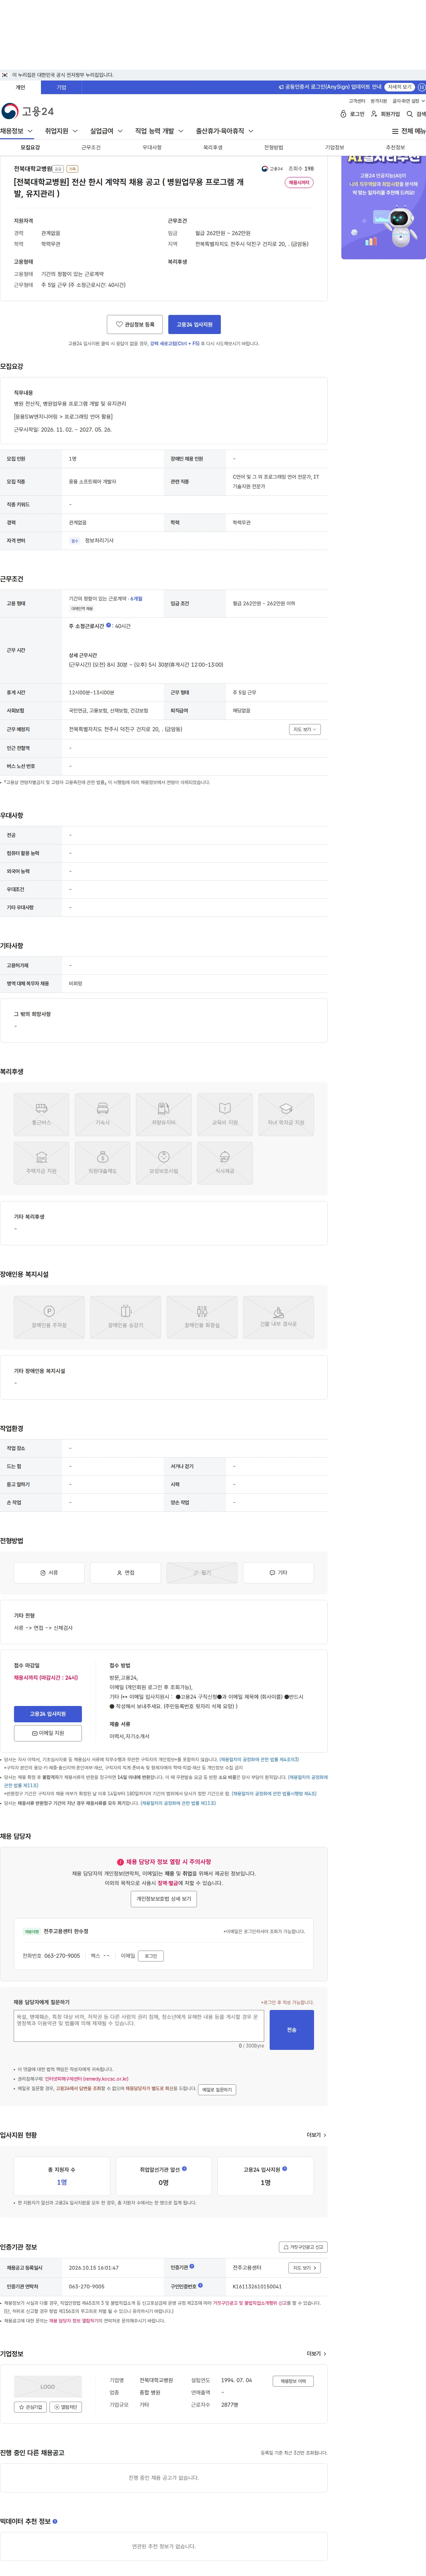Click the blue 고용24 입사지원 button
Screen dimensions: 426x2576
click(x=194, y=324)
